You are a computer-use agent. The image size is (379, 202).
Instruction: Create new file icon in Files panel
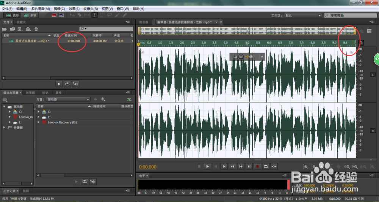point(20,29)
